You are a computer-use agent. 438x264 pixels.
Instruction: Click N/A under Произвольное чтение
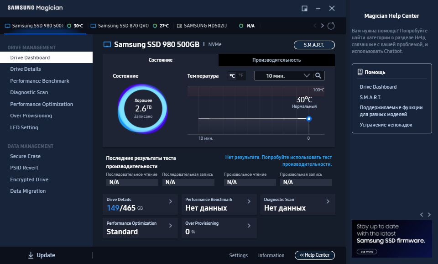tap(250, 182)
